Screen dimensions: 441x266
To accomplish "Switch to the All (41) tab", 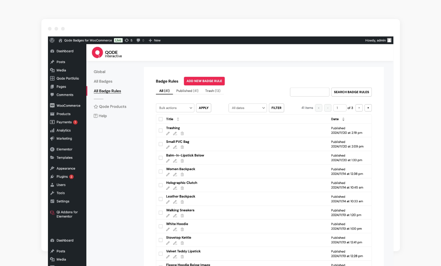I will [x=165, y=91].
